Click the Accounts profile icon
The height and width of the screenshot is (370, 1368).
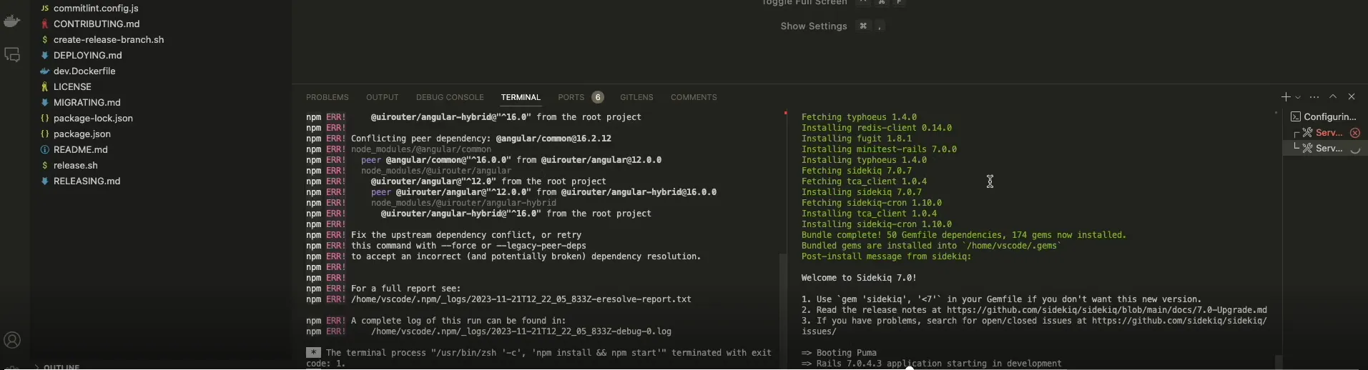(x=12, y=340)
